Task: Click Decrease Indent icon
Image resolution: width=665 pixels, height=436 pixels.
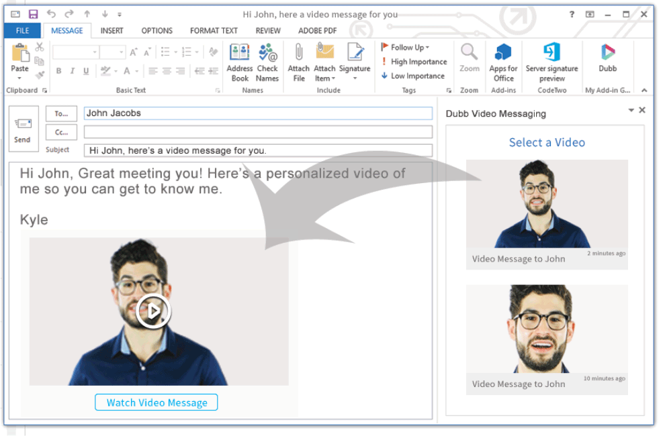Action: tap(199, 71)
